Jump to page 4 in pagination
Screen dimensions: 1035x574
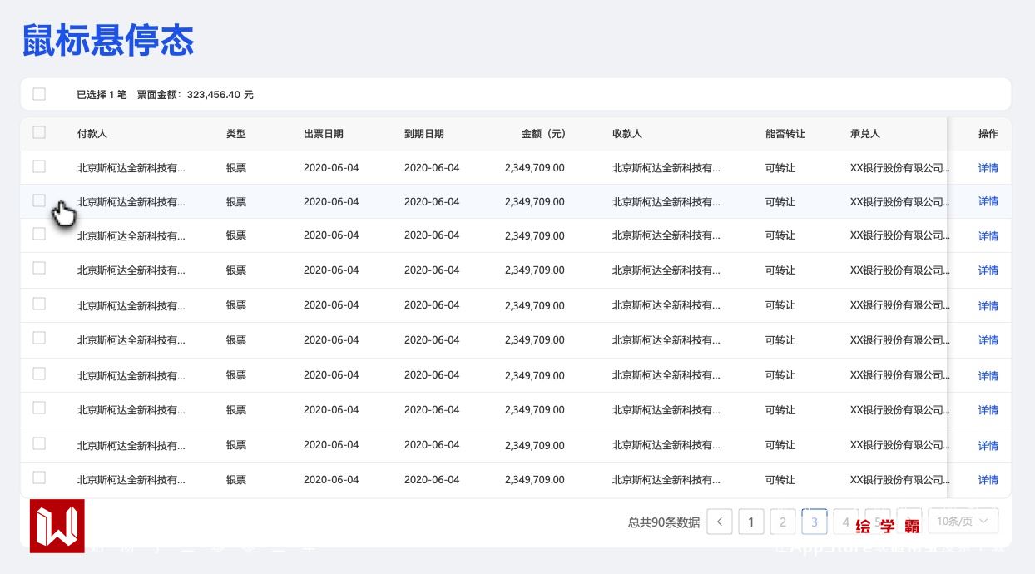(846, 522)
